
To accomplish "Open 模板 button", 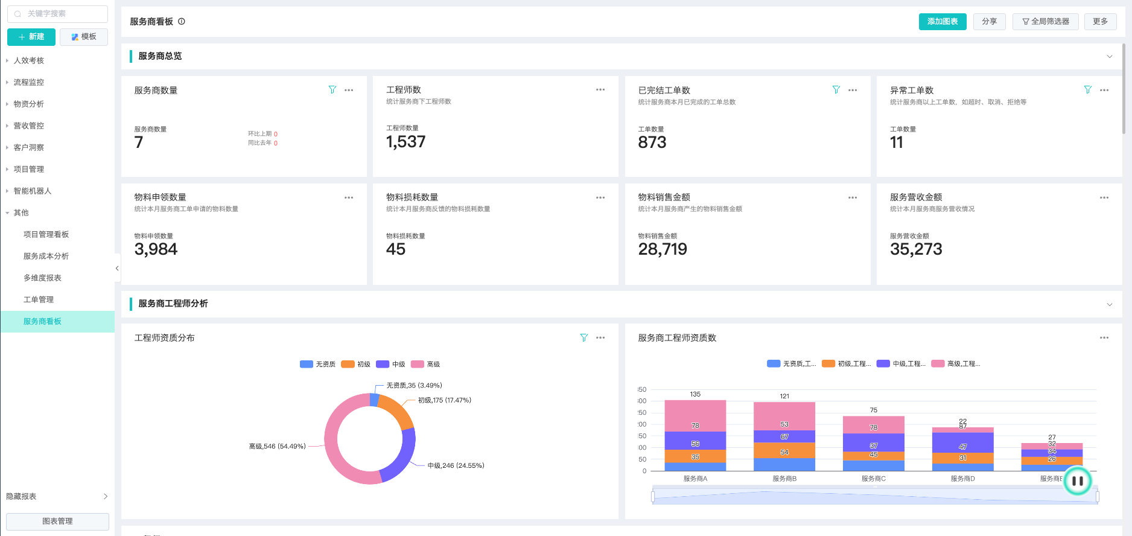I will pos(84,37).
